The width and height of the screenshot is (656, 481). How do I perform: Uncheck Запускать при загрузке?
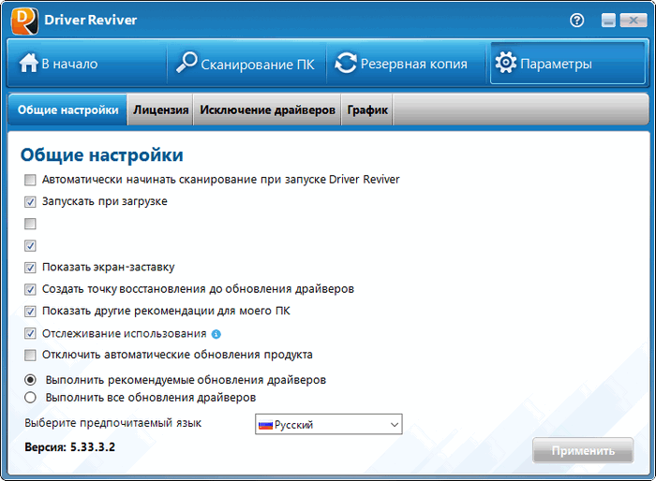pyautogui.click(x=30, y=202)
